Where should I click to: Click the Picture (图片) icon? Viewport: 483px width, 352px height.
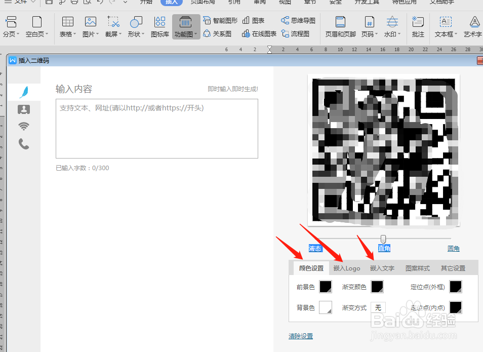[91, 22]
